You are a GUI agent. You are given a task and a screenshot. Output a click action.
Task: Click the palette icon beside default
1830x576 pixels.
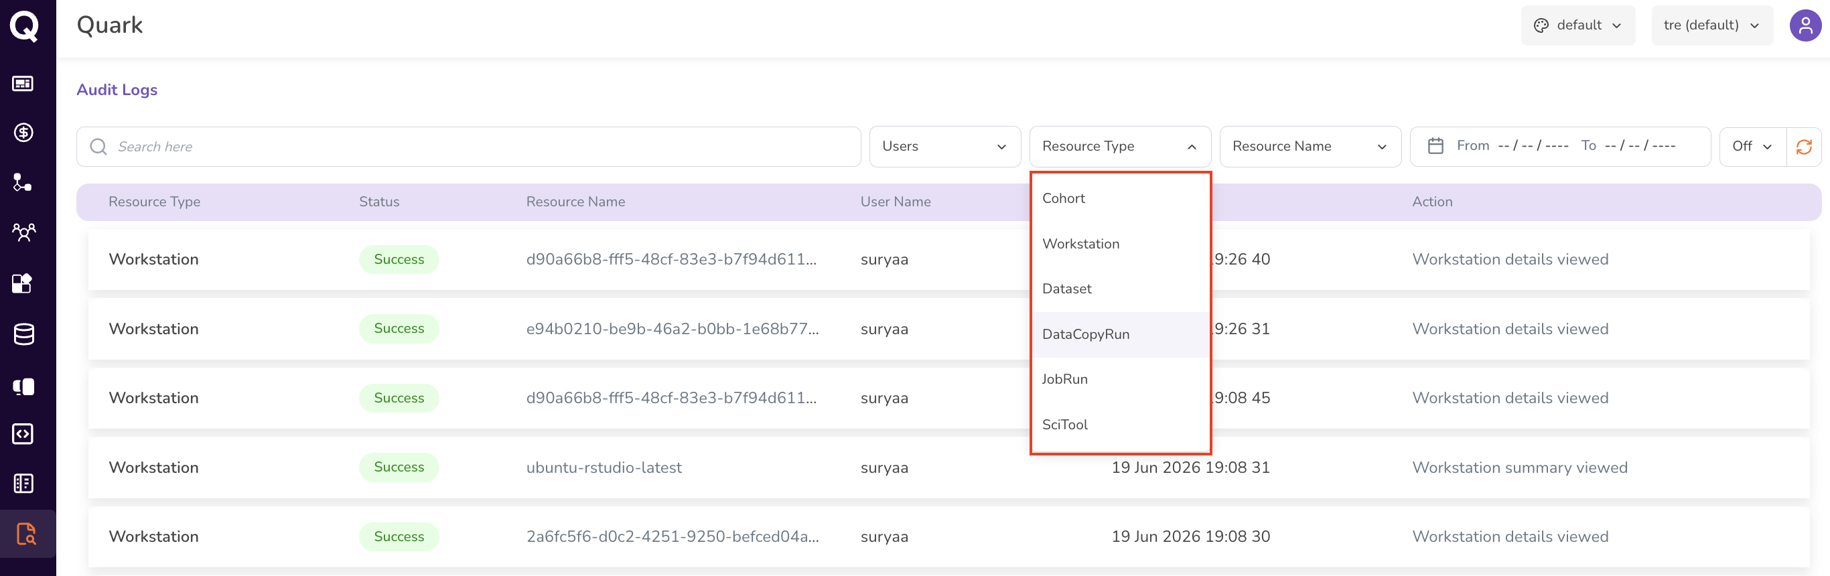coord(1540,25)
